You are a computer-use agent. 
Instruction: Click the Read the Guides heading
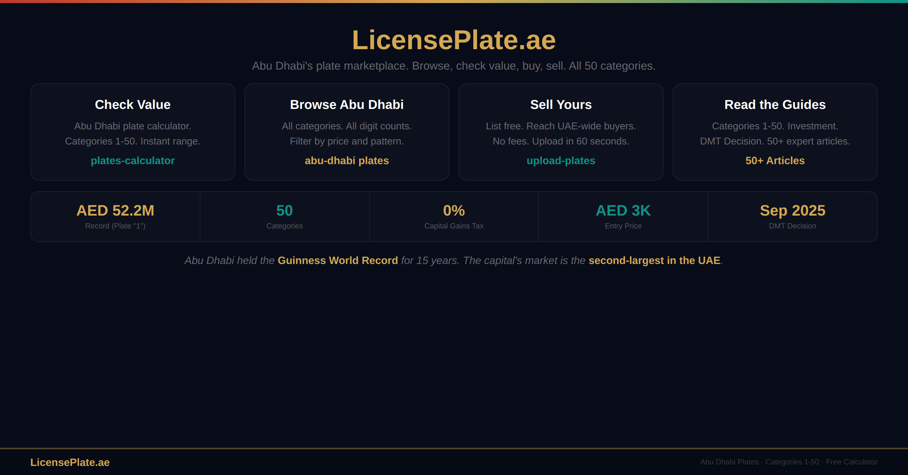pos(775,105)
